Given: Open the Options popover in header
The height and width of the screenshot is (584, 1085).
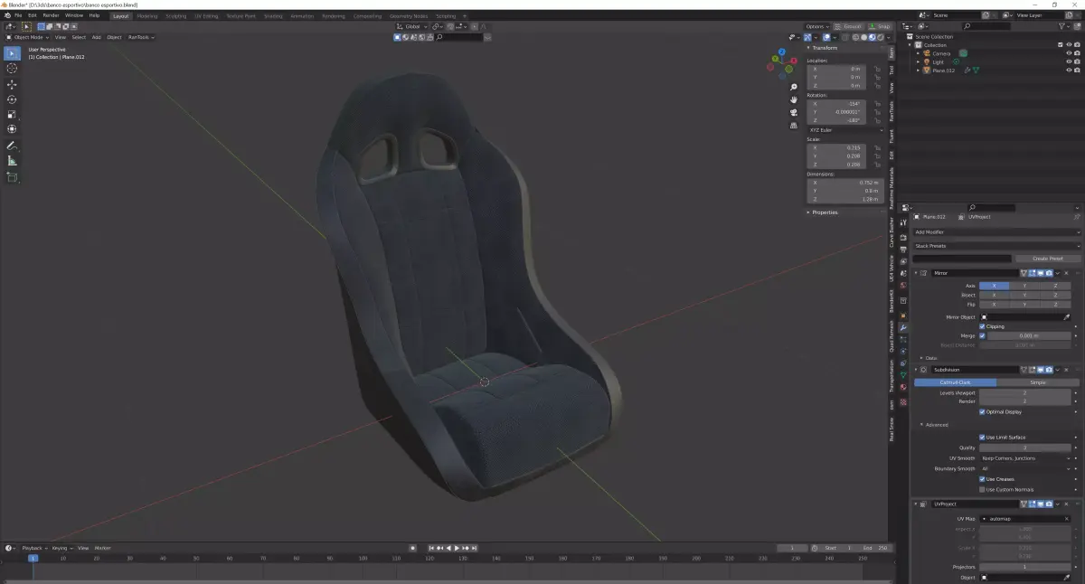Looking at the screenshot, I should (x=817, y=26).
